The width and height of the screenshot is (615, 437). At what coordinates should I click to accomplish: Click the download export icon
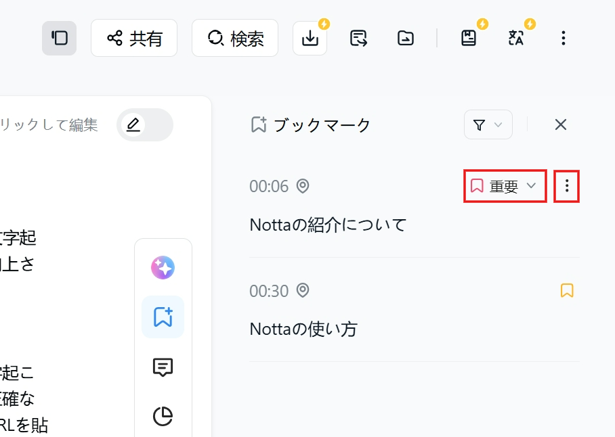coord(310,38)
